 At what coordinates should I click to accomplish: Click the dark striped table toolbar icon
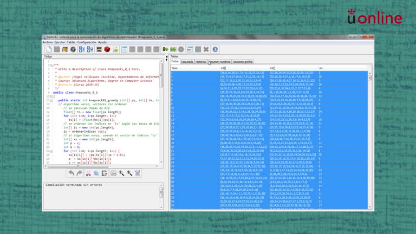click(99, 49)
